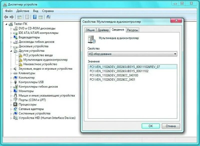This screenshot has height=146, width=200.
Task: Click the Show/hide console tree toolbar icon
Action: [19, 17]
